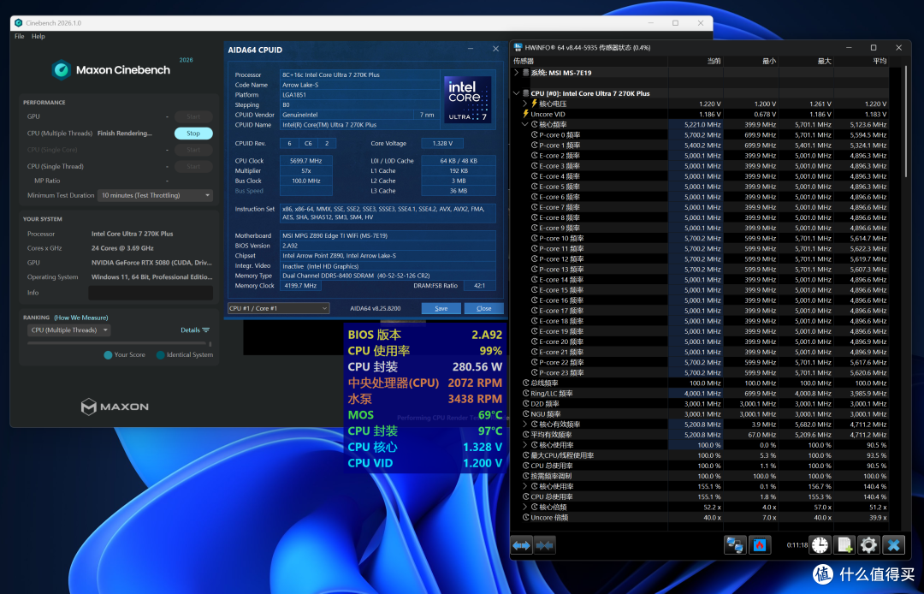Open the Minimum Test Duration dropdown

pos(155,195)
